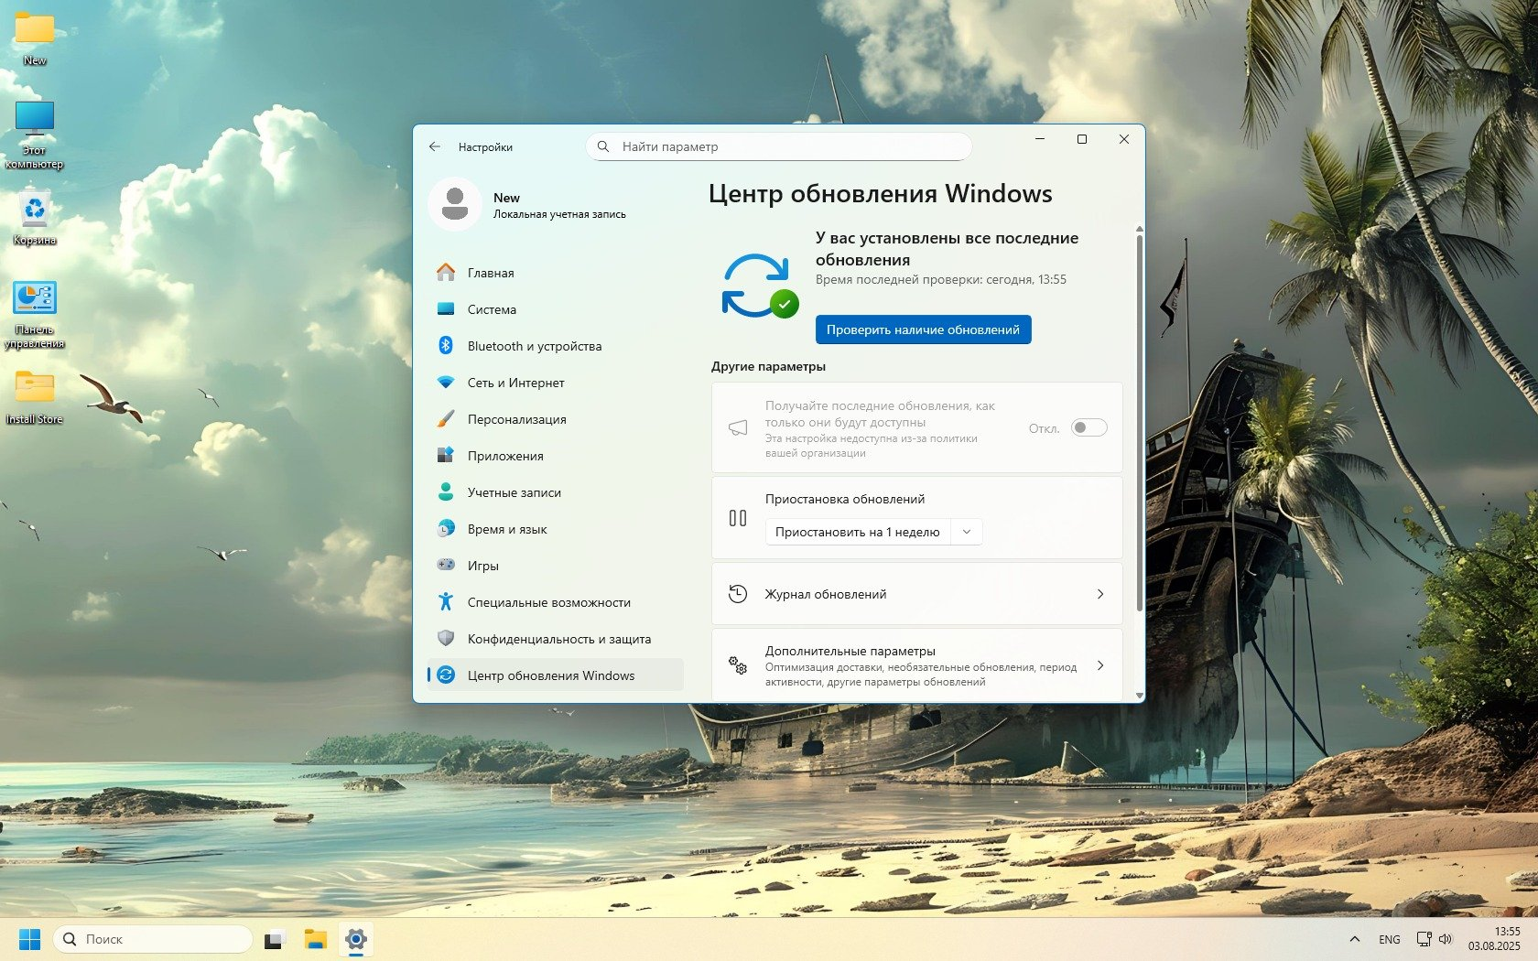Image resolution: width=1538 pixels, height=961 pixels.
Task: Open the Приостановить на 1 неделю dropdown arrow
Action: pos(967,532)
